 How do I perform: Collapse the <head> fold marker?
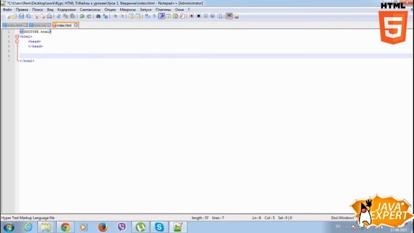pos(17,41)
